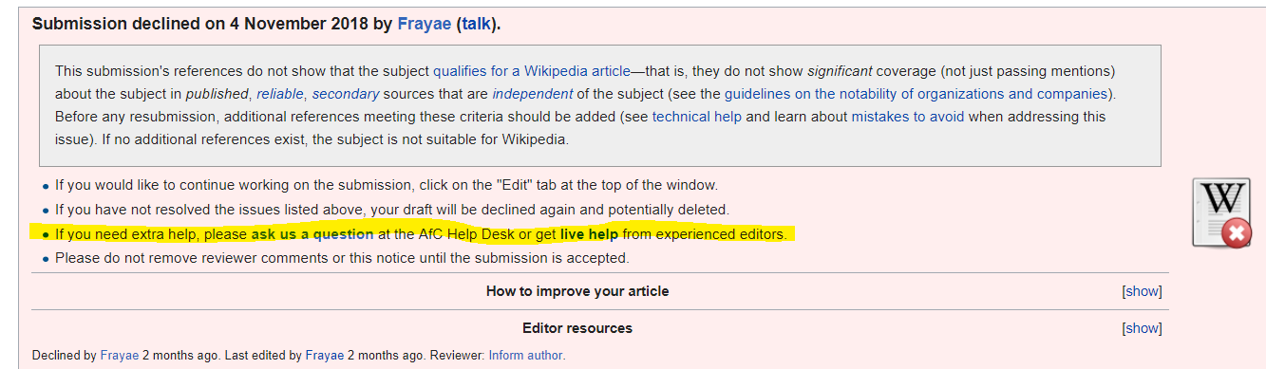This screenshot has width=1266, height=369.
Task: Click 'your draft will be declined again' bullet
Action: (x=391, y=209)
